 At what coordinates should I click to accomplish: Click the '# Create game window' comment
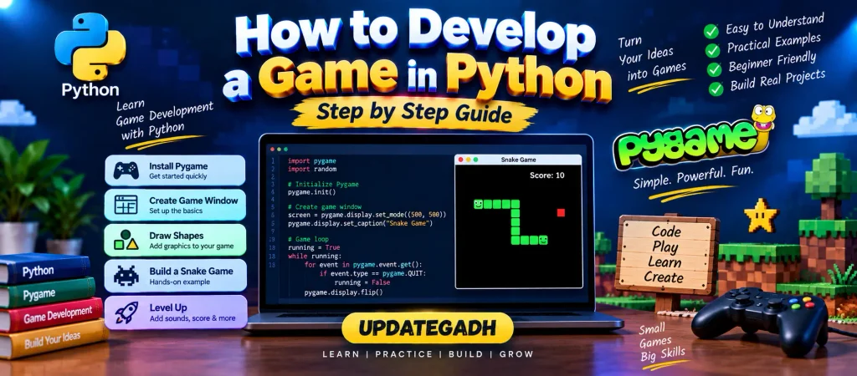(x=324, y=207)
